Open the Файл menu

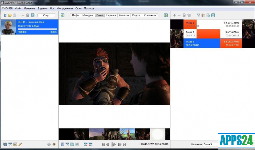pos(18,8)
